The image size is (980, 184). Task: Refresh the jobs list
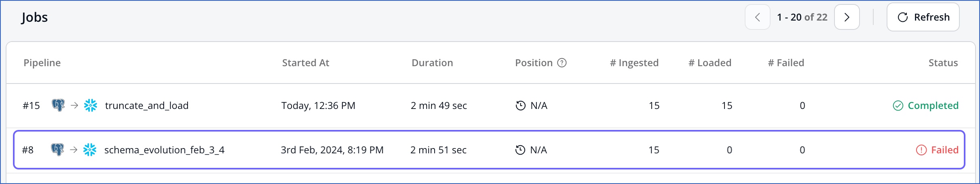[x=923, y=17]
